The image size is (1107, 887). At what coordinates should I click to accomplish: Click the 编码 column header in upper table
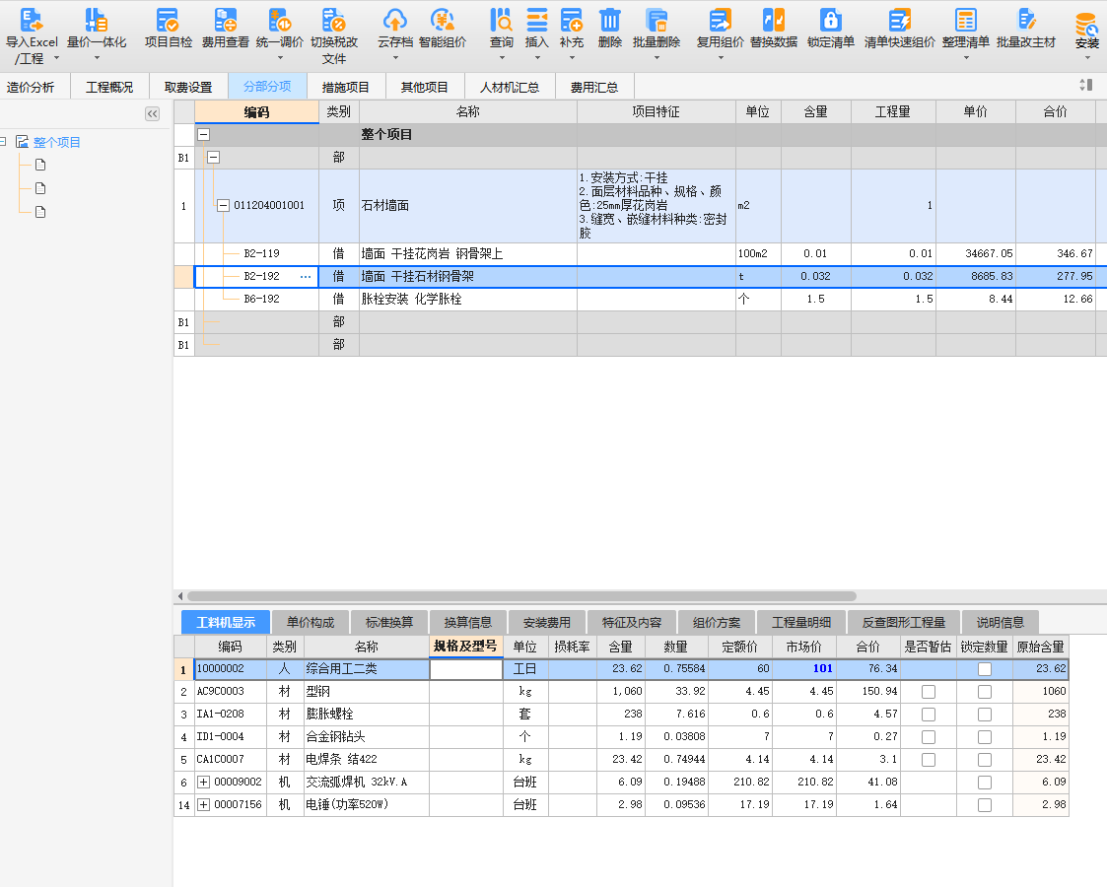(x=256, y=111)
